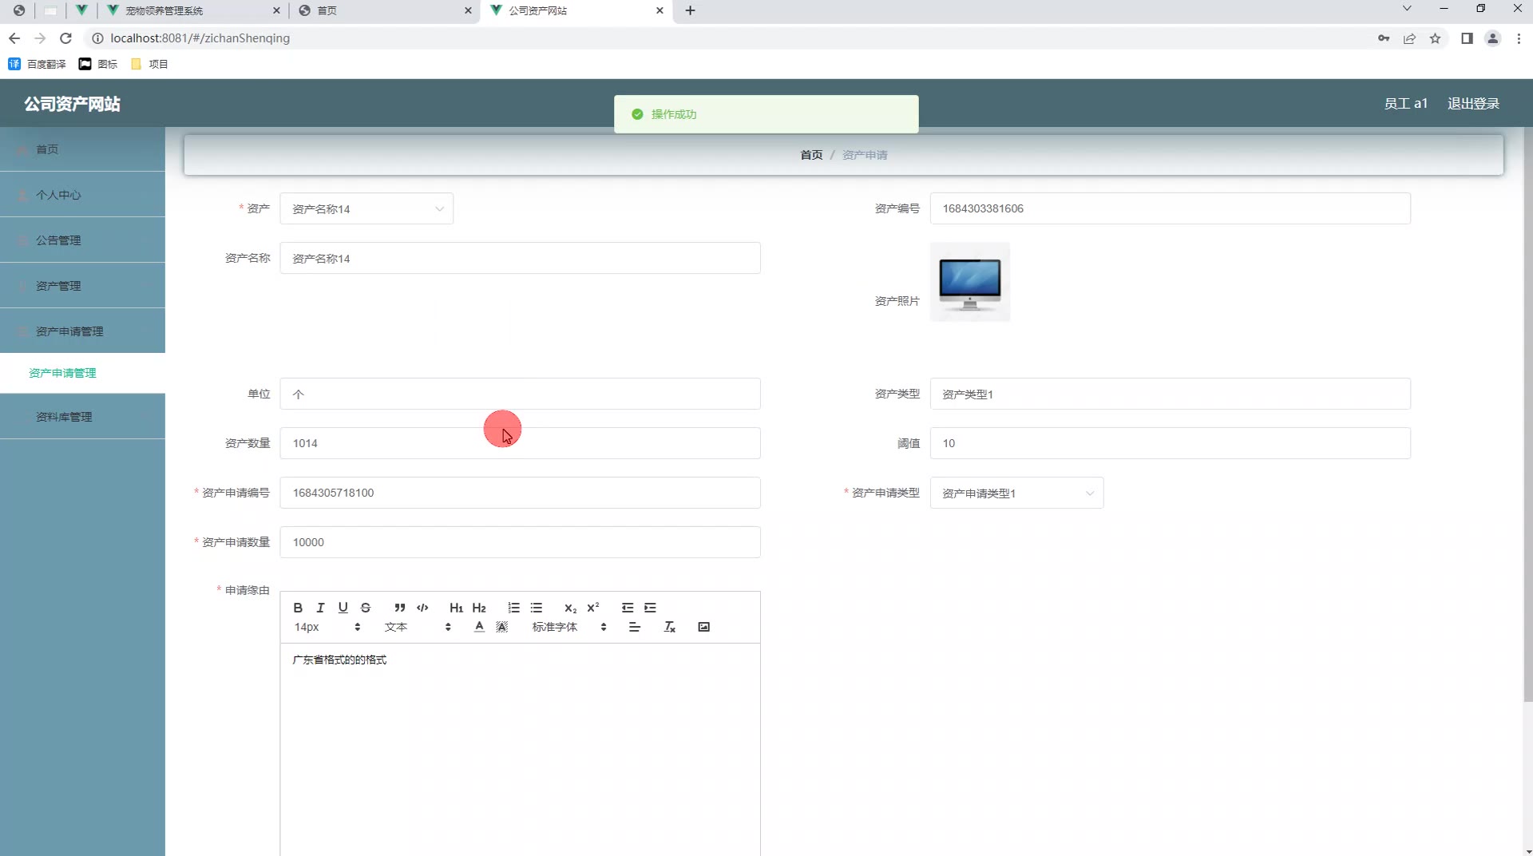
Task: Bookmark this page with the star icon
Action: click(x=1435, y=38)
